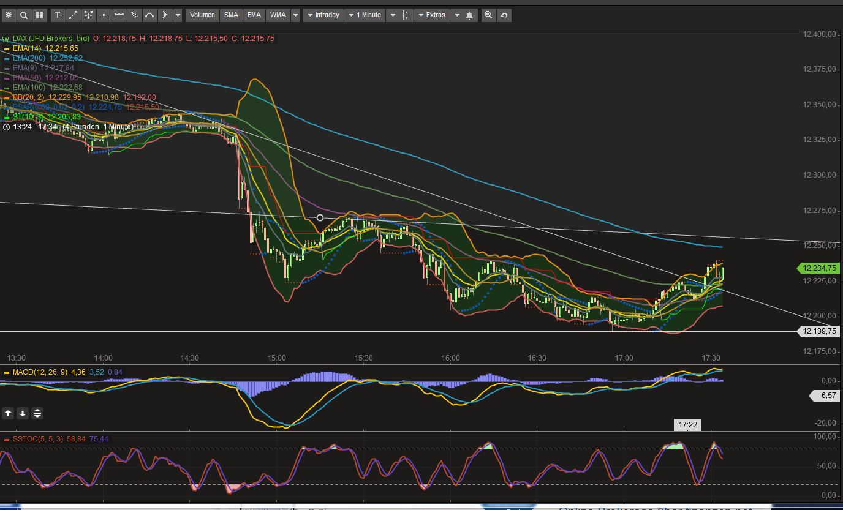This screenshot has width=843, height=510.
Task: Click the yellow EMA(14) color swatch
Action: 7,48
